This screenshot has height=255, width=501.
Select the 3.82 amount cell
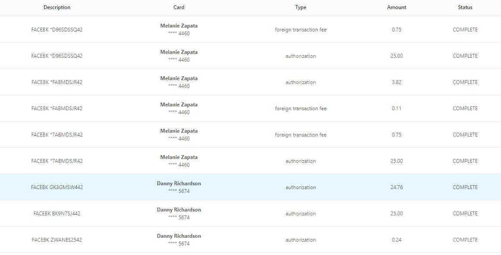click(x=397, y=82)
